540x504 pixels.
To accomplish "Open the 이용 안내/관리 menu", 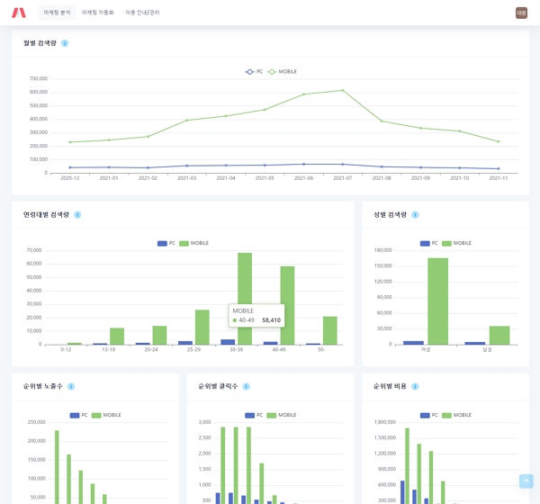I will point(142,13).
